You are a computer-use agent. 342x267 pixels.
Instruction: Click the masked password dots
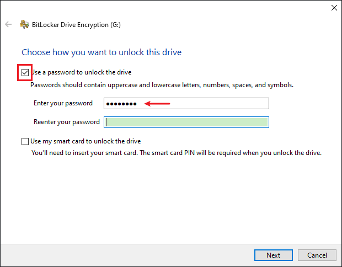[121, 104]
